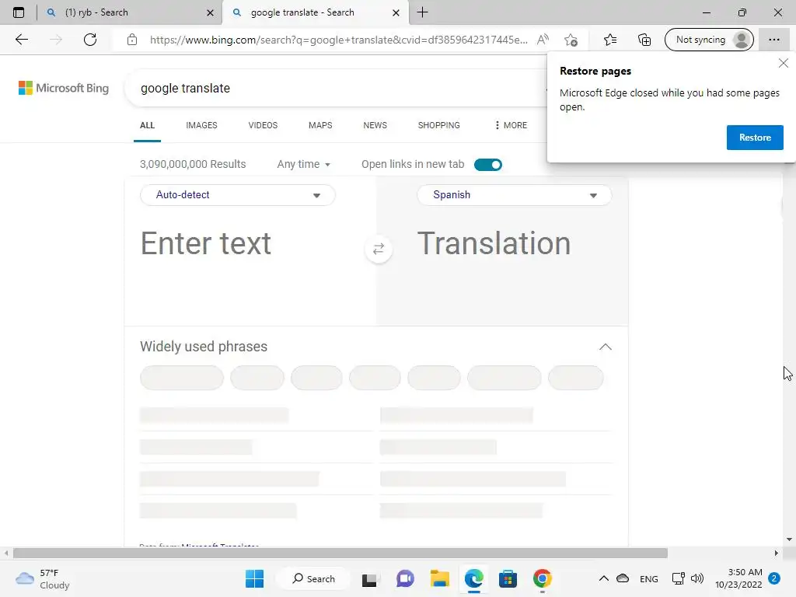Open the Favorites list icon
This screenshot has width=796, height=597.
(610, 40)
